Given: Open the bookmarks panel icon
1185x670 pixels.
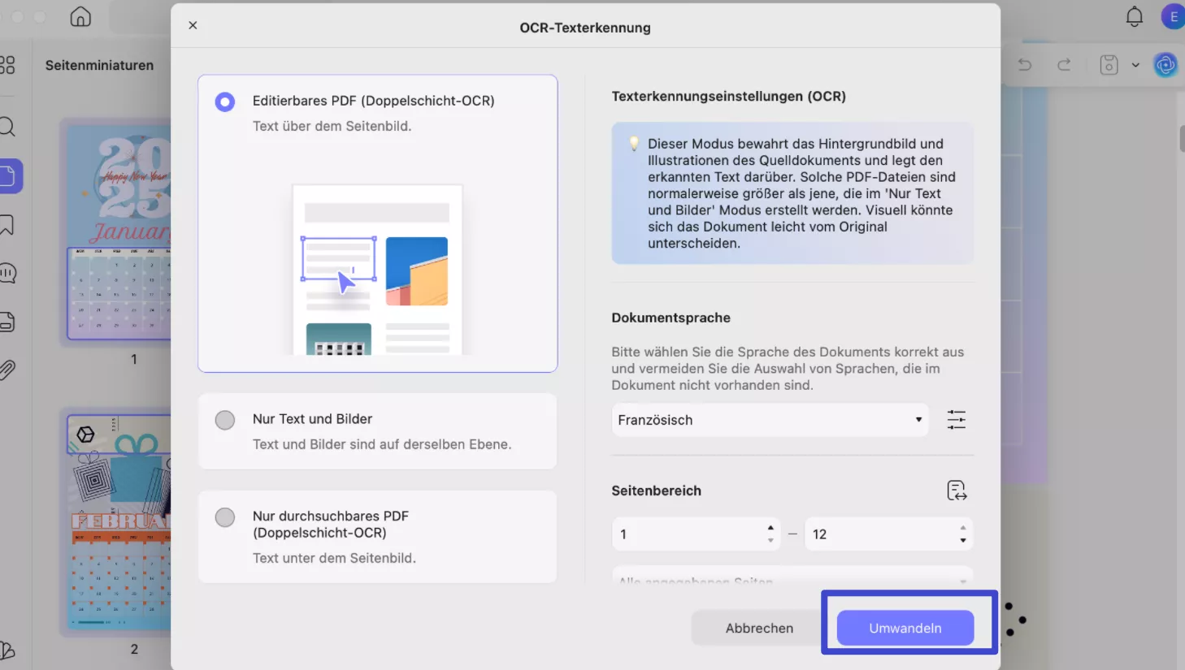Looking at the screenshot, I should (x=7, y=225).
